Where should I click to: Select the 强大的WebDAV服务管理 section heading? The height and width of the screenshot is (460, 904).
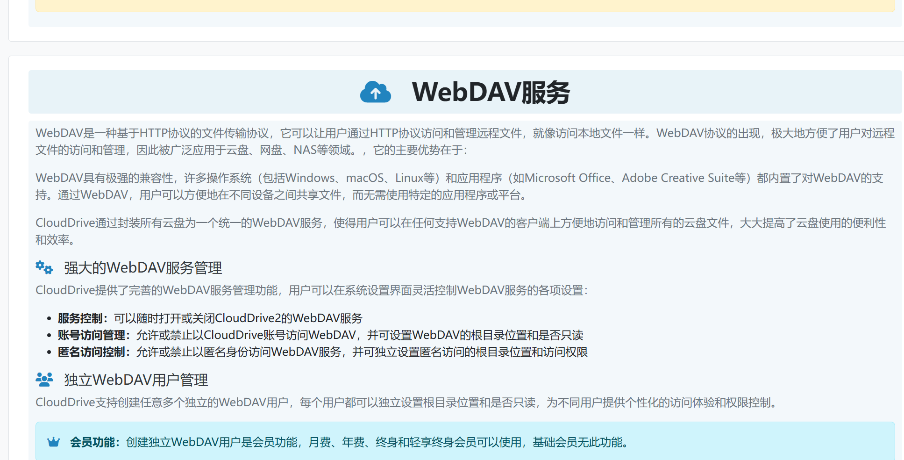pyautogui.click(x=143, y=268)
